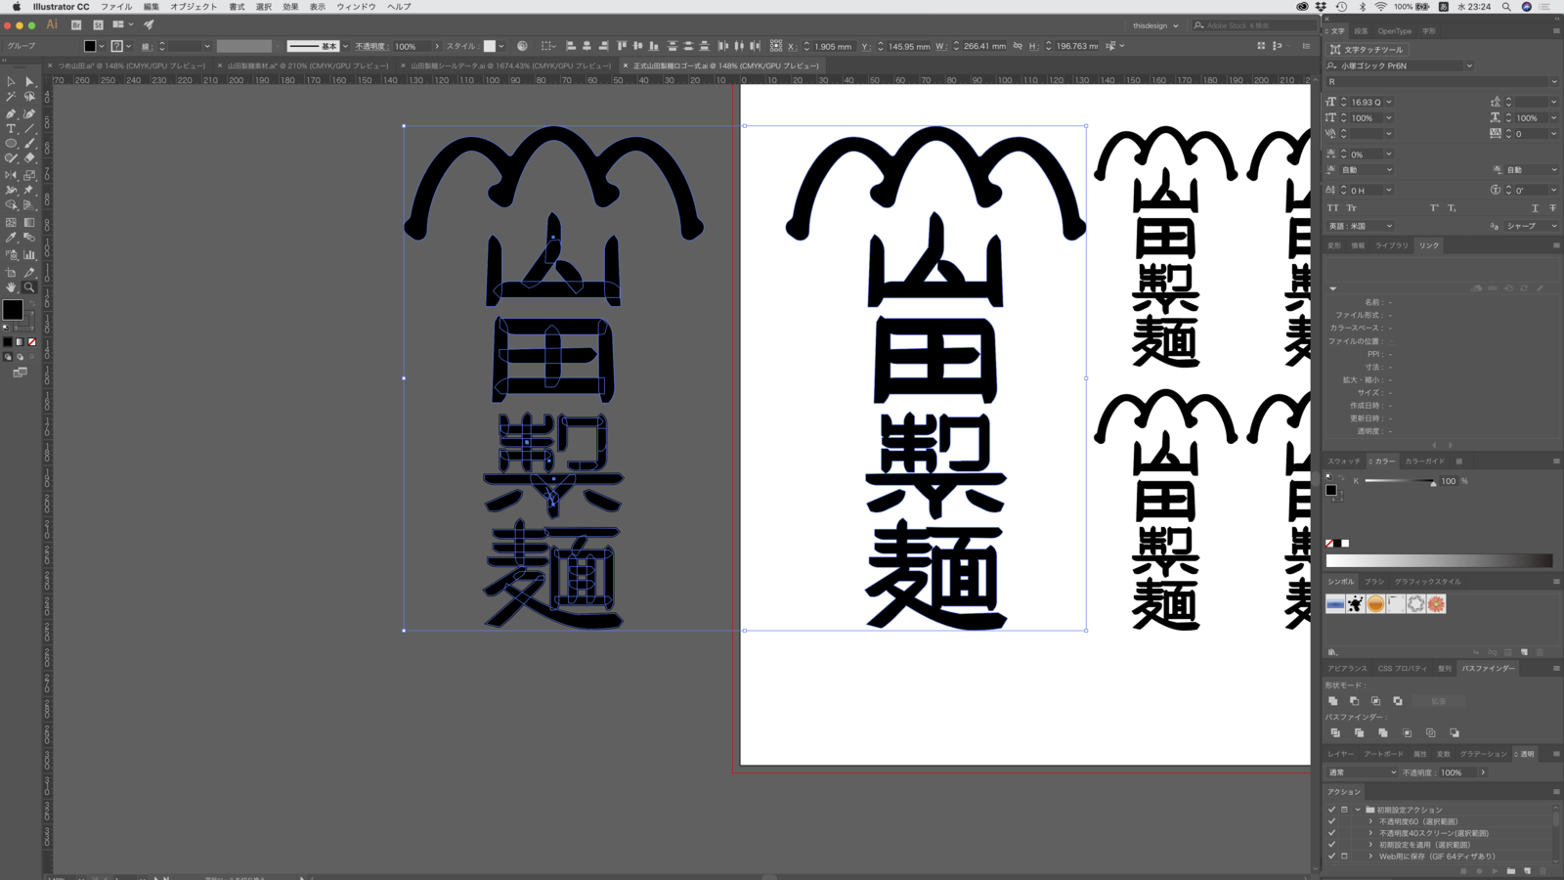Select the Hand tool
The width and height of the screenshot is (1564, 880).
click(11, 287)
